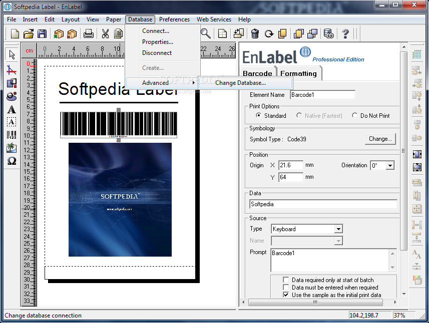
Task: Open the Source Type Keyboard dropdown
Action: pyautogui.click(x=338, y=229)
